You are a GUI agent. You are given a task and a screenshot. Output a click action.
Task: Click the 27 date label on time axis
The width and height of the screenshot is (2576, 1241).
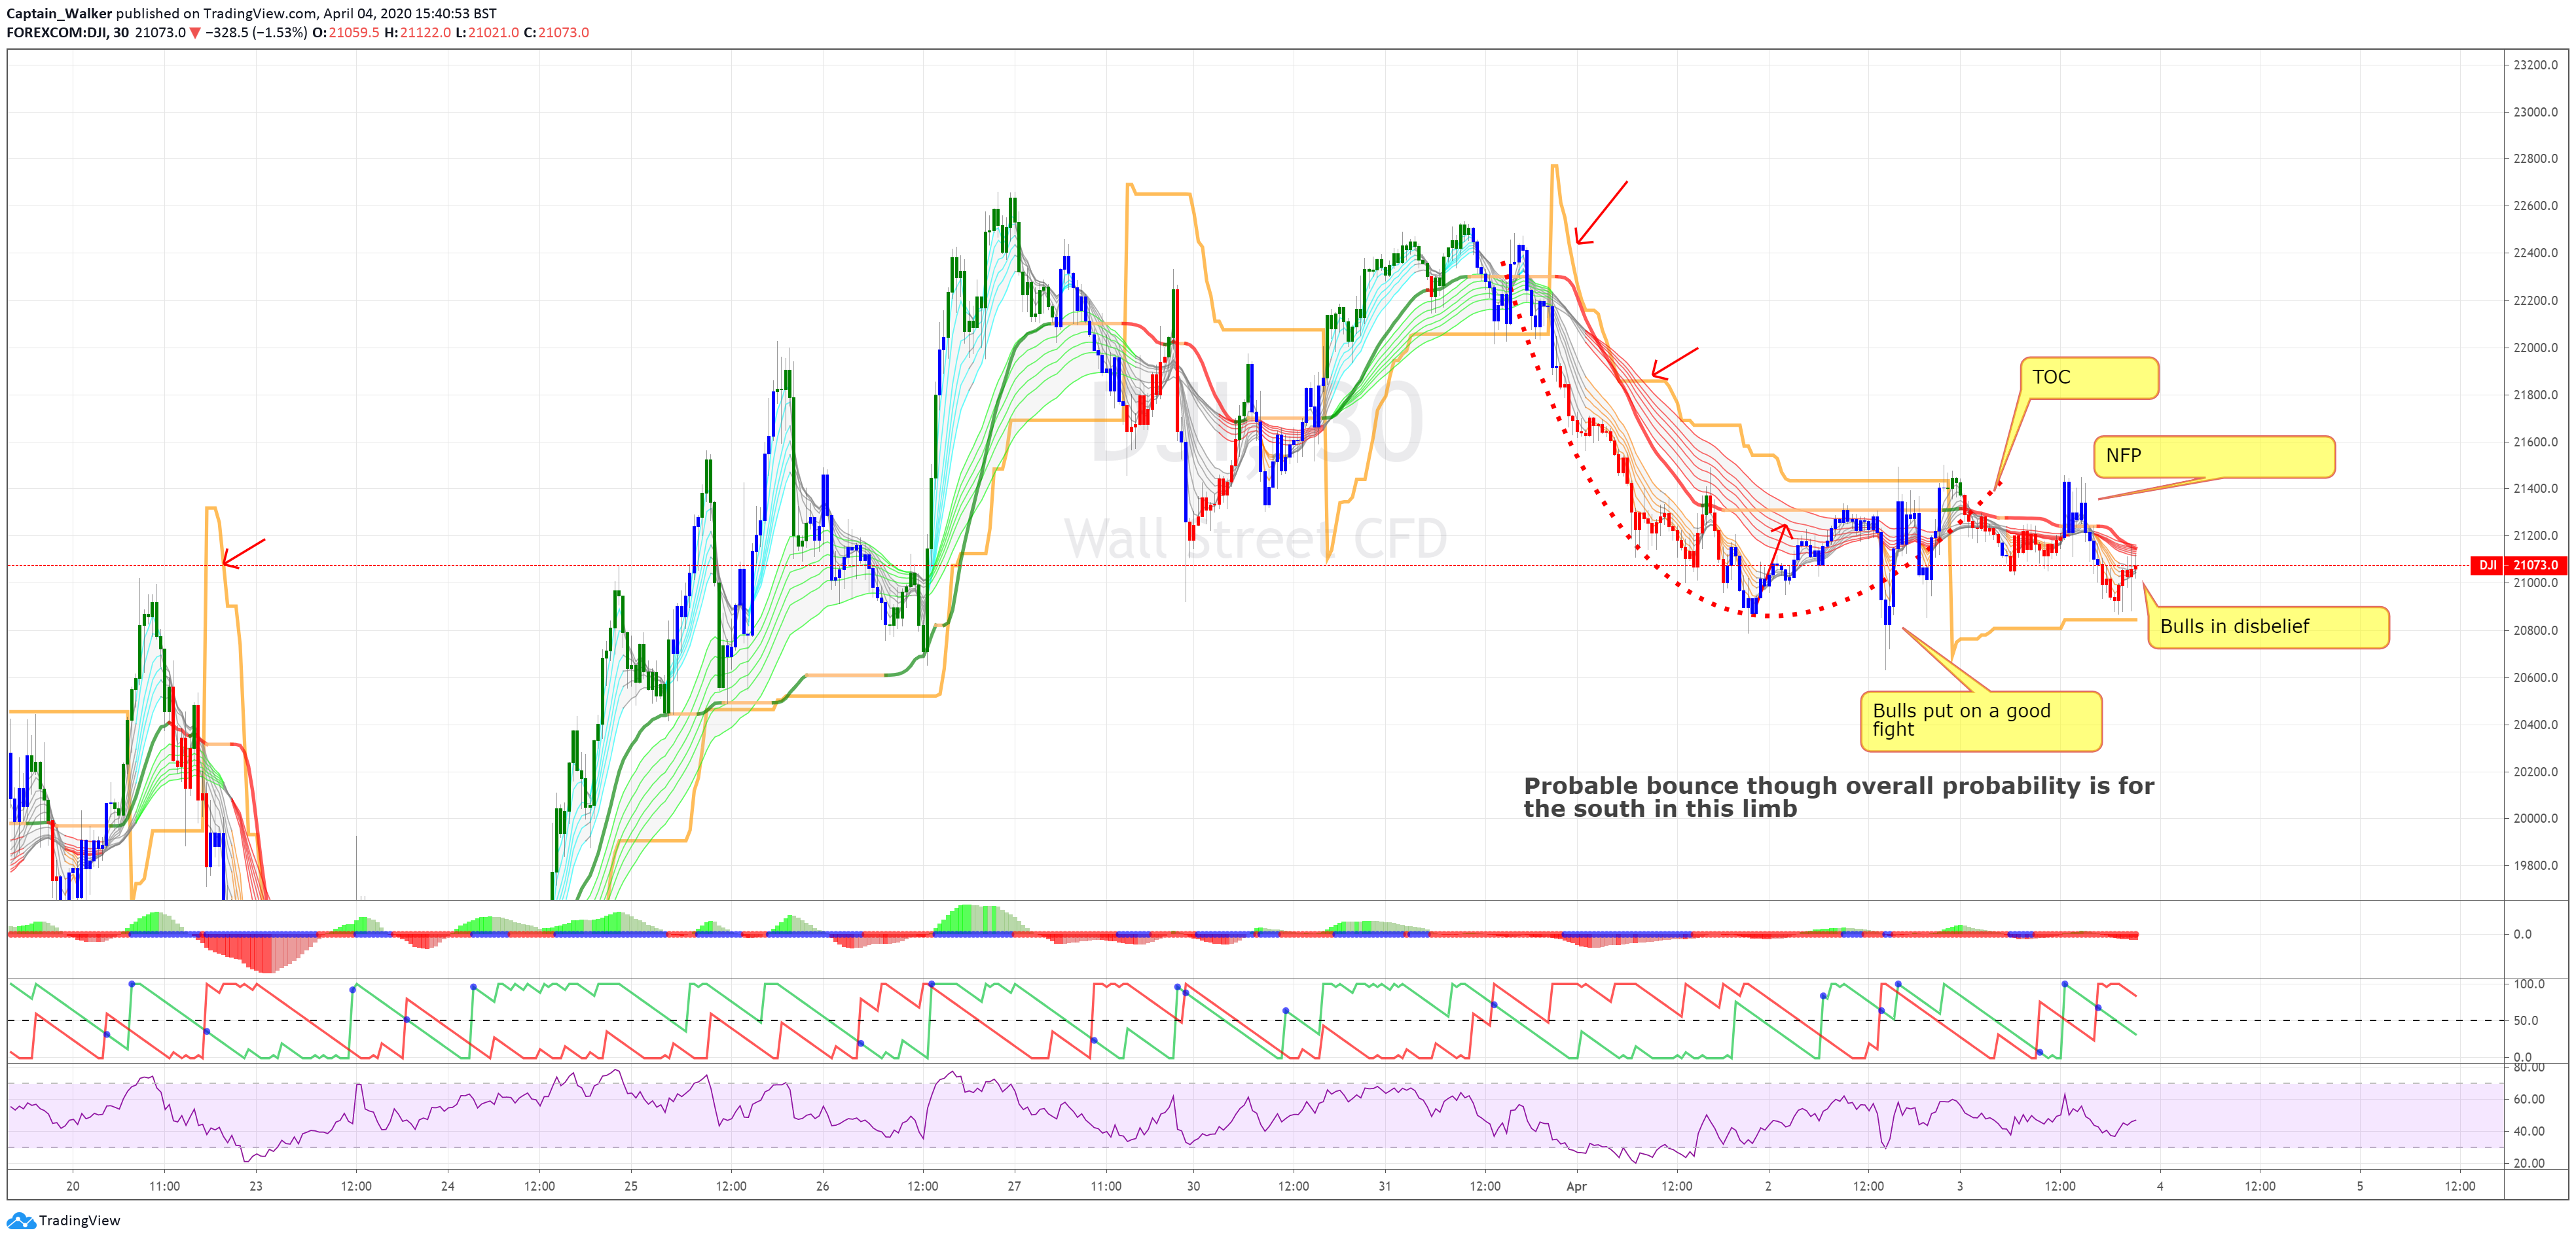[x=1014, y=1186]
